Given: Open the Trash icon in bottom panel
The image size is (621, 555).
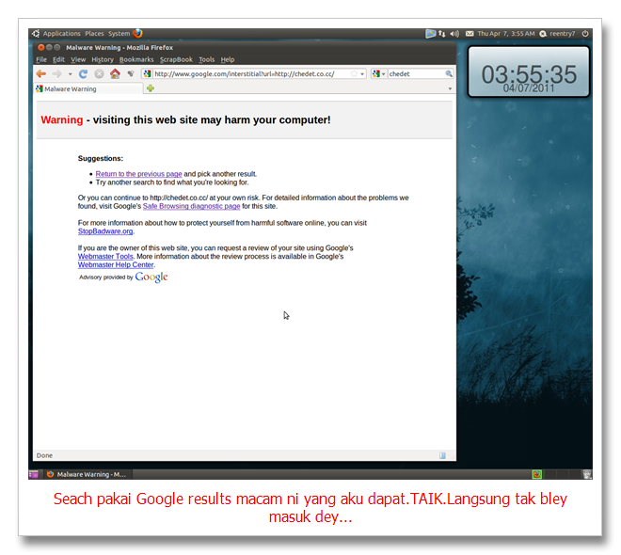Looking at the screenshot, I should [x=586, y=474].
